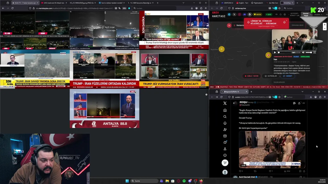Screen dimensions: 328x184
Task: Go to previous media in strike popup
Action: (274, 42)
